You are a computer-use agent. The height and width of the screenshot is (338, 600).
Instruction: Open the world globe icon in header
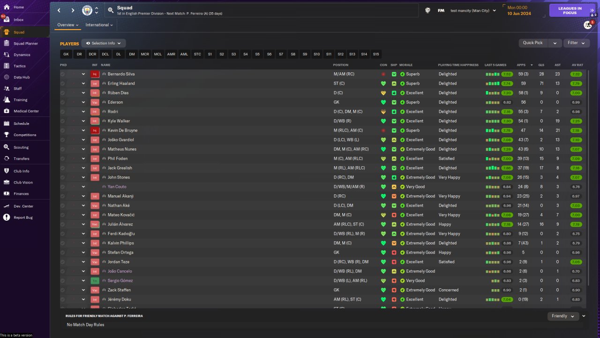427,10
